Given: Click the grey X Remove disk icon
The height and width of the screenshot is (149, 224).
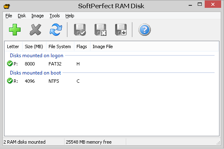Looking at the screenshot, I should [35, 30].
